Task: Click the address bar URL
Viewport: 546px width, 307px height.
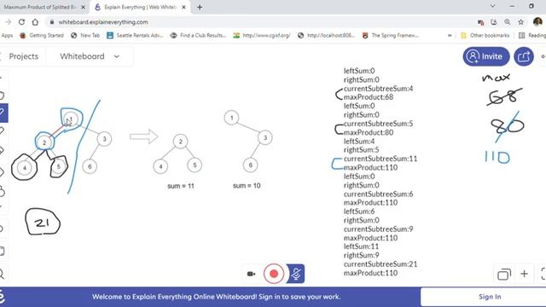Action: coord(103,22)
